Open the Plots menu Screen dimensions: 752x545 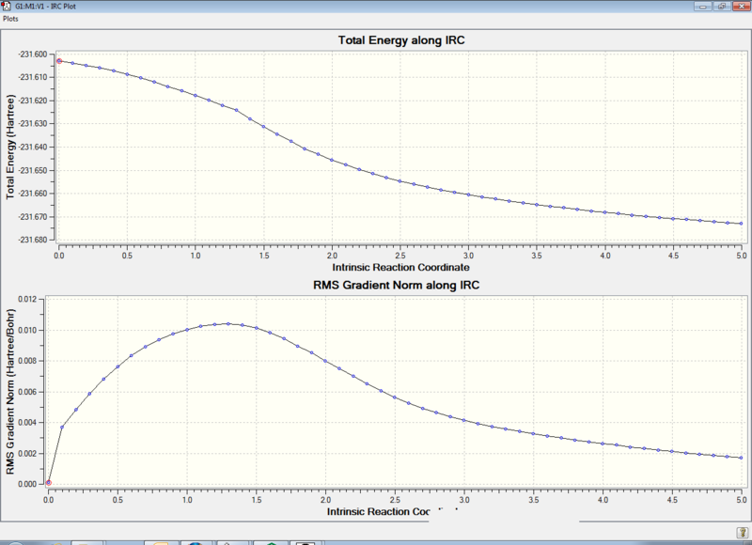click(10, 19)
